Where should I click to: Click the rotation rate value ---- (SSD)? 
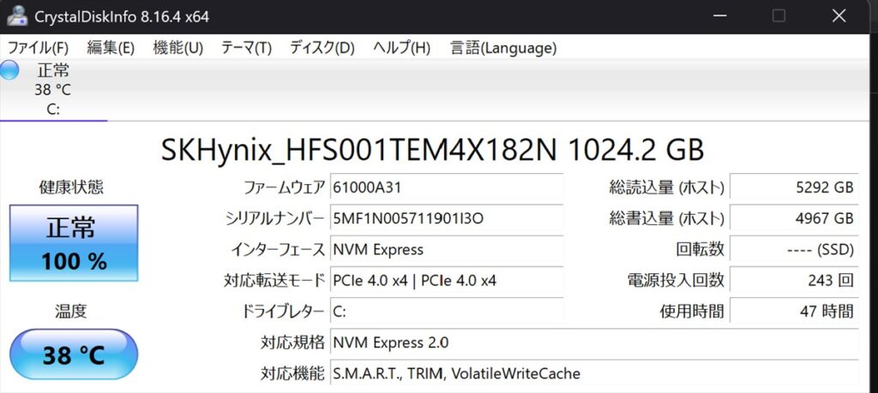click(794, 249)
